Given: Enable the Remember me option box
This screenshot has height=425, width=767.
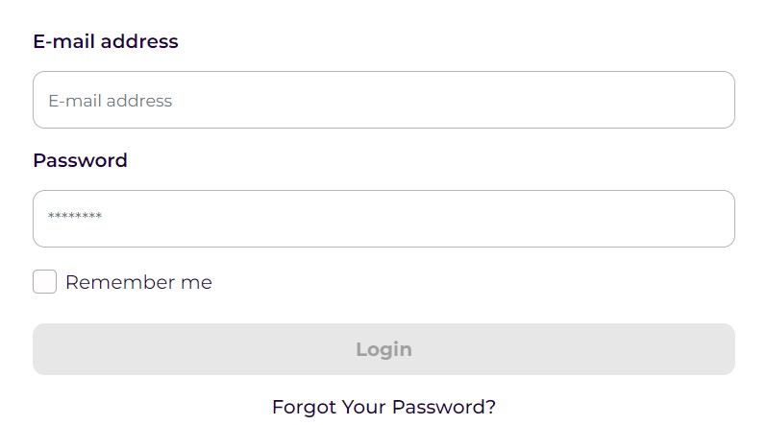Looking at the screenshot, I should point(45,282).
